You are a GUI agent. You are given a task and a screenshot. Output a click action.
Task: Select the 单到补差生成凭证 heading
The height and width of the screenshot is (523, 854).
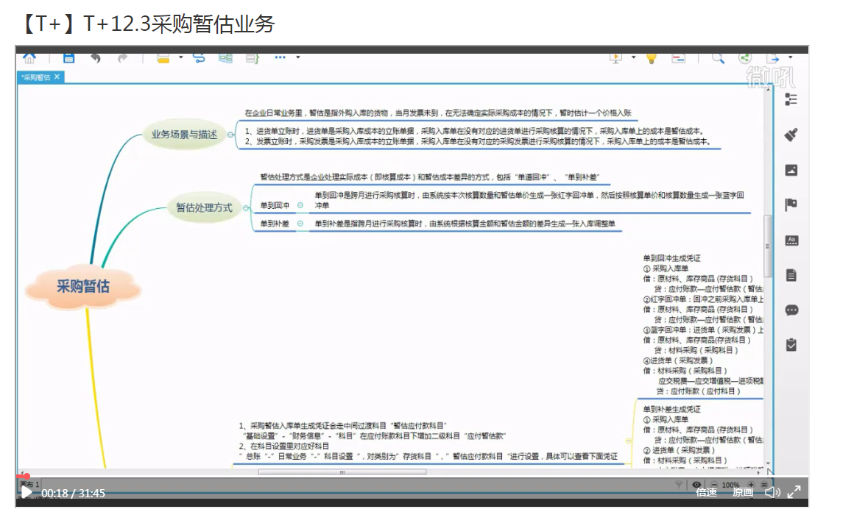(x=671, y=409)
